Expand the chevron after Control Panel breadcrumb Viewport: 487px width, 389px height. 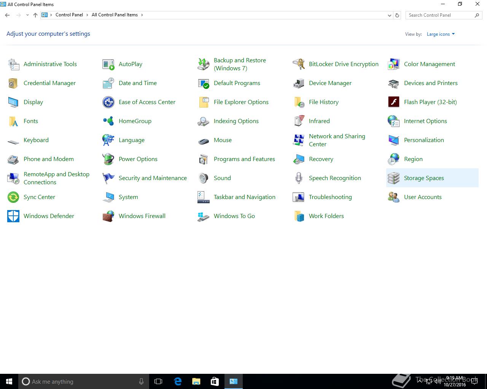click(x=87, y=15)
